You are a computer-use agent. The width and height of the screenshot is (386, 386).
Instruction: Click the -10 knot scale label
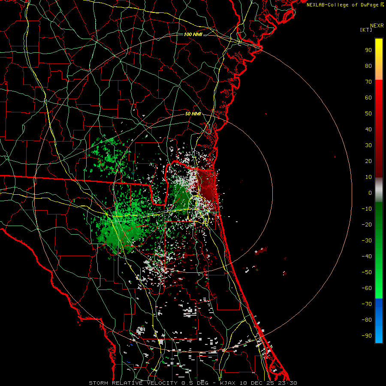click(367, 209)
